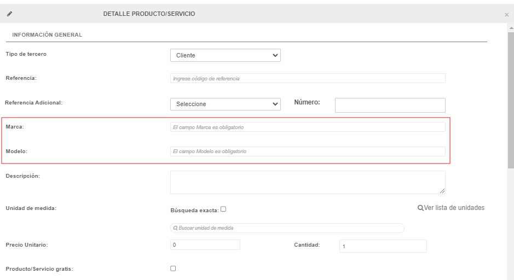This screenshot has width=514, height=280.
Task: Click the Descripción textarea resize handle
Action: pos(442,191)
